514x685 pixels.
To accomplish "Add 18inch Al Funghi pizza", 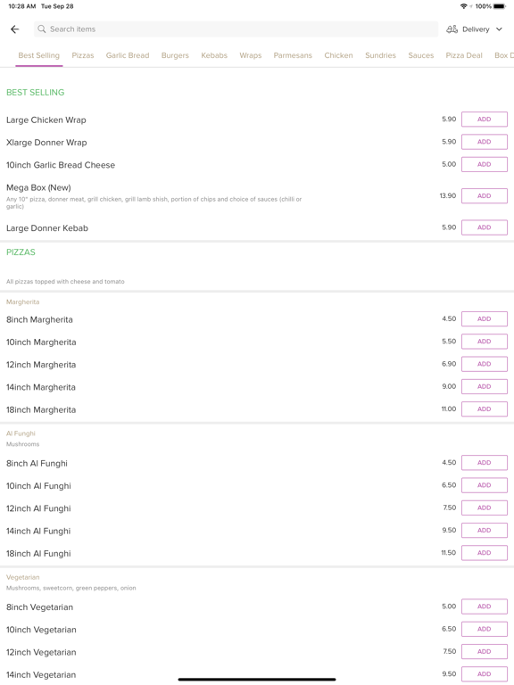I will [x=485, y=553].
